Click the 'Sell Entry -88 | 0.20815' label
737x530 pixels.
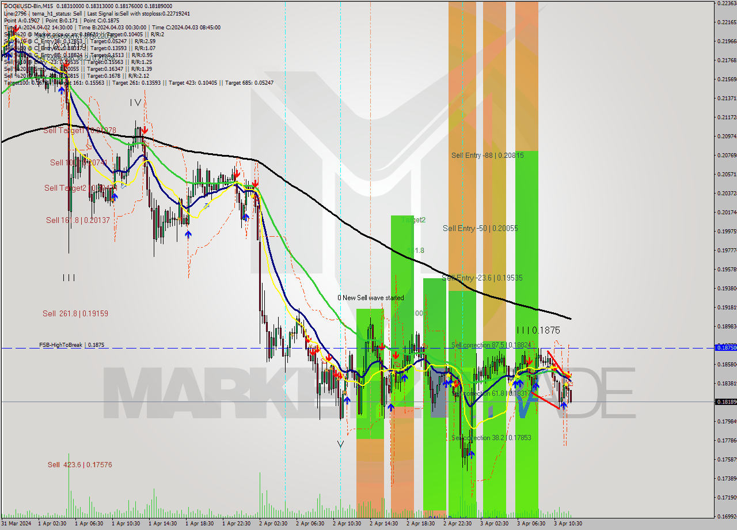[488, 155]
